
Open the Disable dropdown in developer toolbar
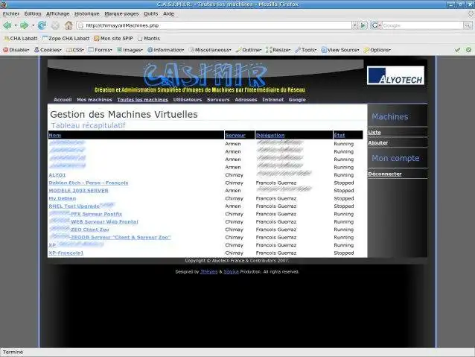pos(16,50)
